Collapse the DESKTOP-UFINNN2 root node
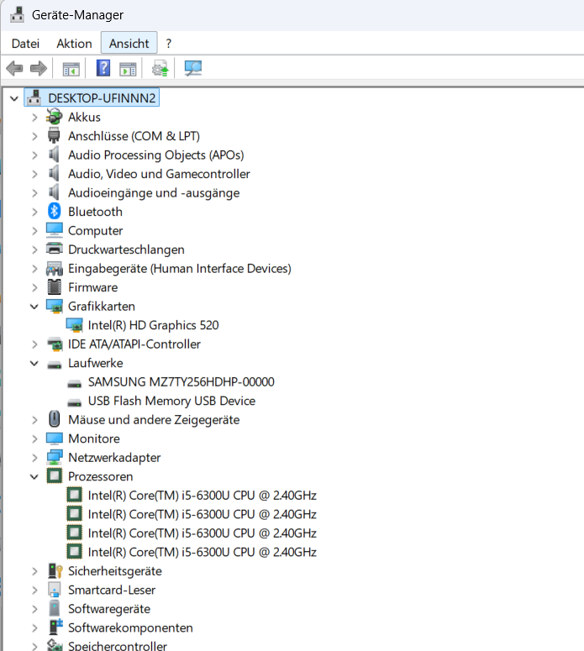584x651 pixels. coord(14,98)
